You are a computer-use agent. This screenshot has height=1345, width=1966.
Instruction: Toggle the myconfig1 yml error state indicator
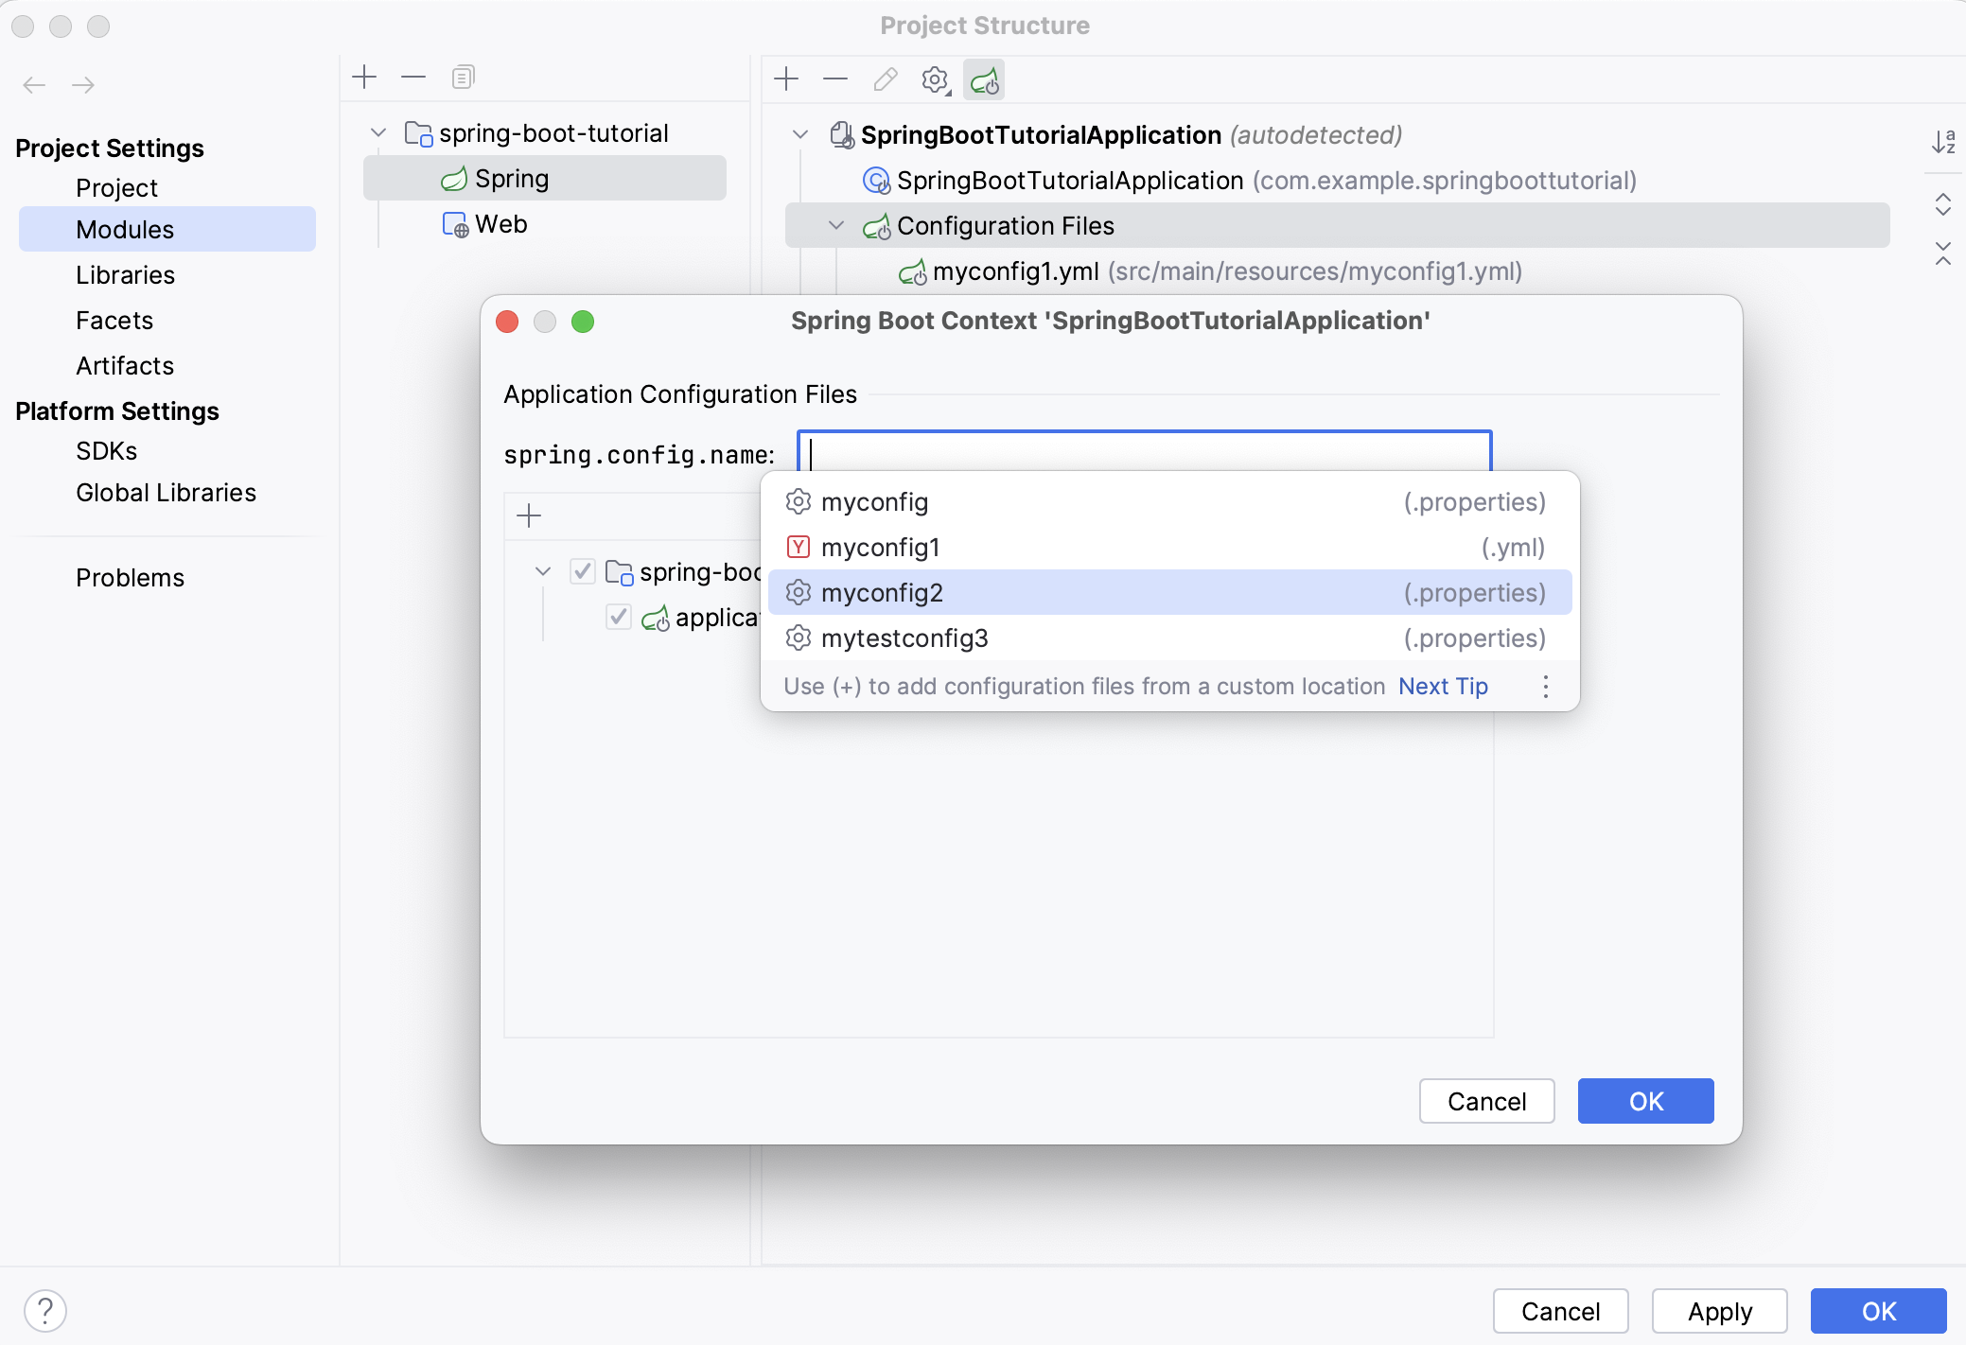click(799, 548)
